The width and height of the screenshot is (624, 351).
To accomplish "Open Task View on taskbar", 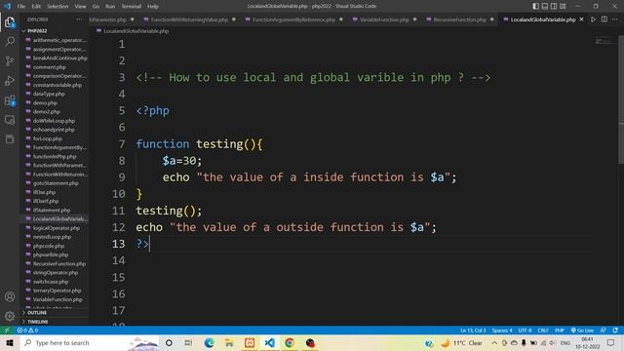I will 188,342.
